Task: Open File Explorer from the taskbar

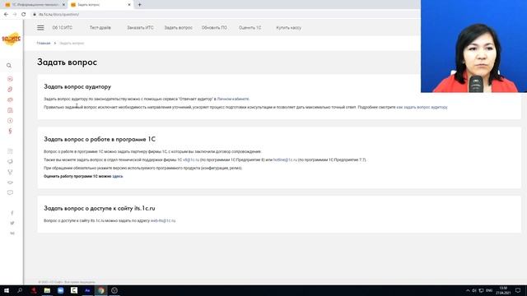Action: coord(47,290)
